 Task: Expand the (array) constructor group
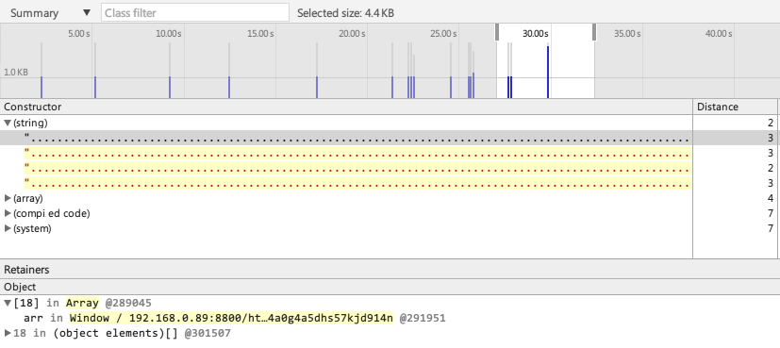(x=8, y=198)
